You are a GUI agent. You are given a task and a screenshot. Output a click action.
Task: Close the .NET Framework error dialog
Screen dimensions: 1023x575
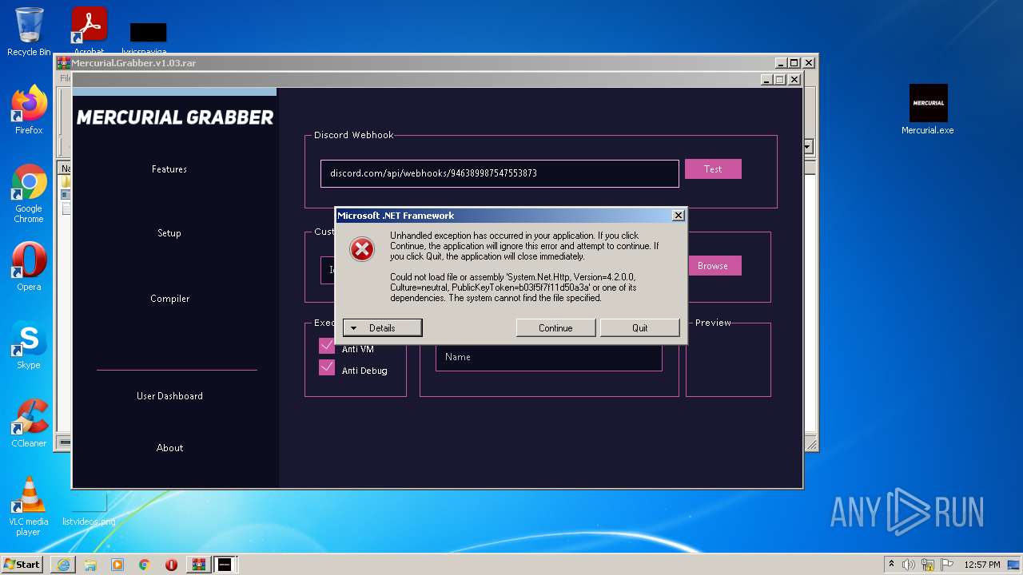679,216
